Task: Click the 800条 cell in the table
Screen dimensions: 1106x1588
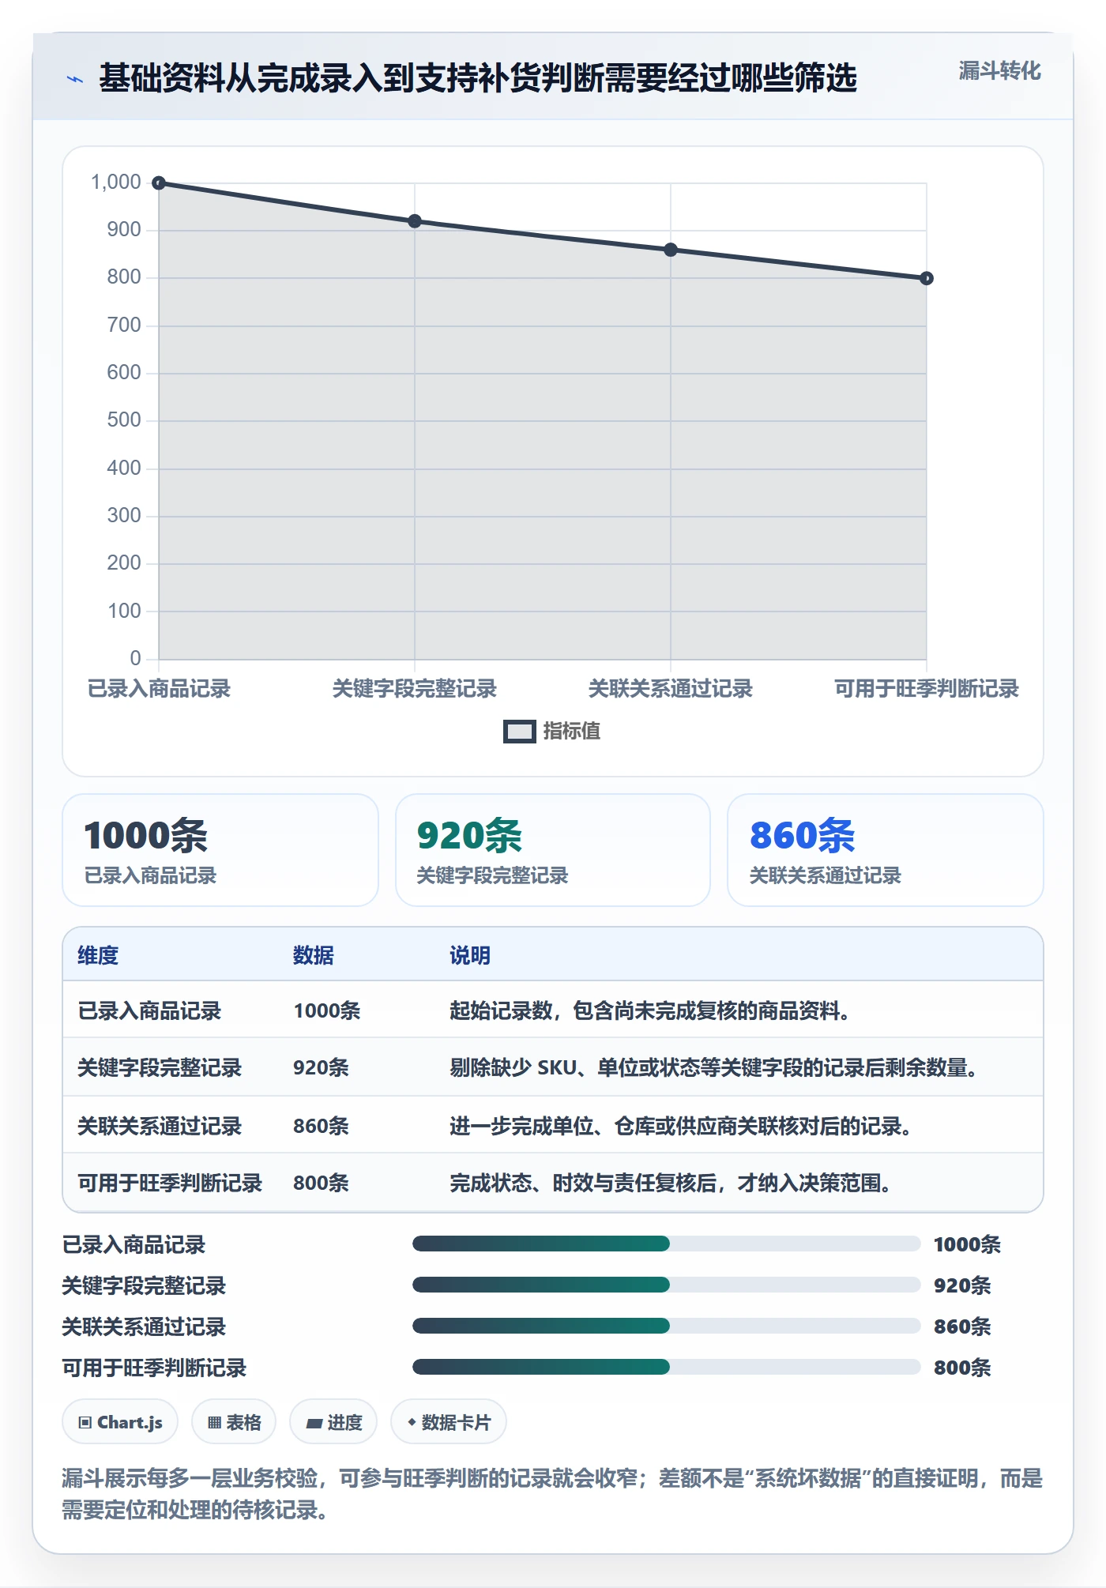Action: pos(322,1183)
